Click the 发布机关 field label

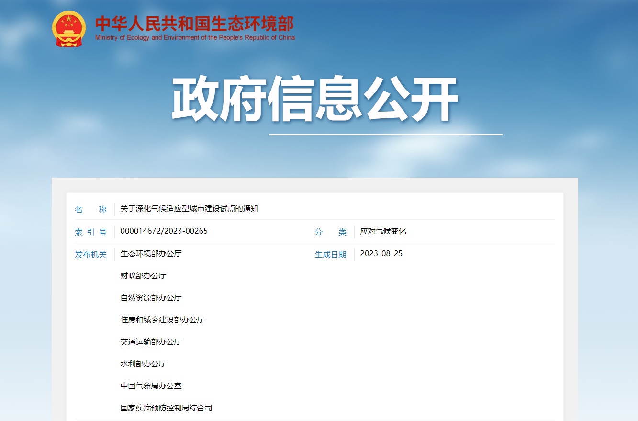tap(91, 254)
